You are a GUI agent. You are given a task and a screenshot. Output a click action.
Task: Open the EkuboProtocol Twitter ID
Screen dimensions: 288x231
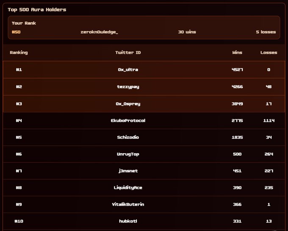tap(128, 121)
